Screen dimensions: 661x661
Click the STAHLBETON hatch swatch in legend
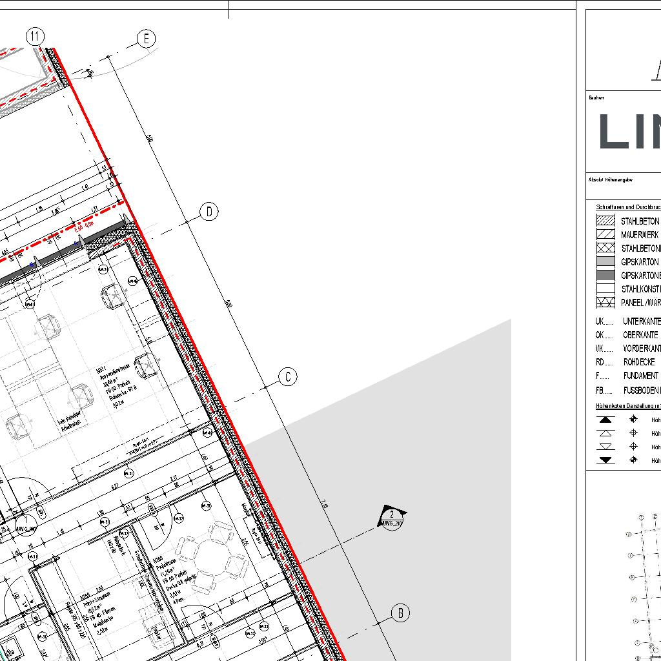click(605, 221)
